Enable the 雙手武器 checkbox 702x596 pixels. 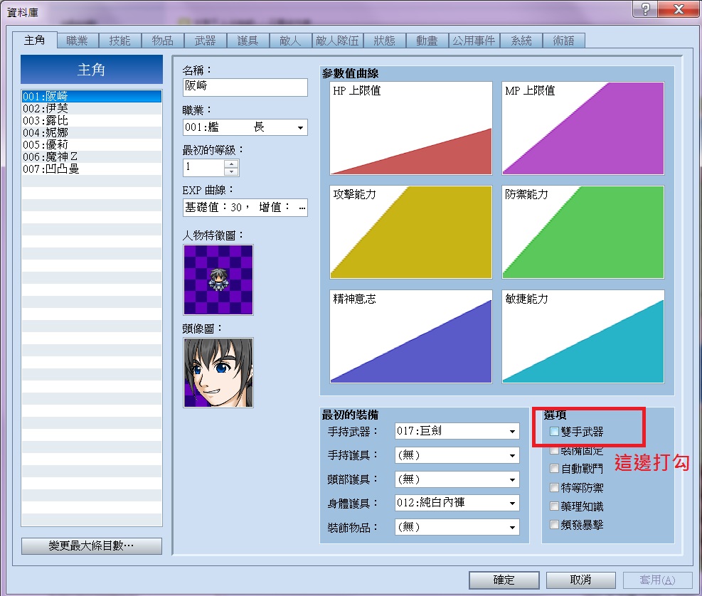tap(554, 432)
